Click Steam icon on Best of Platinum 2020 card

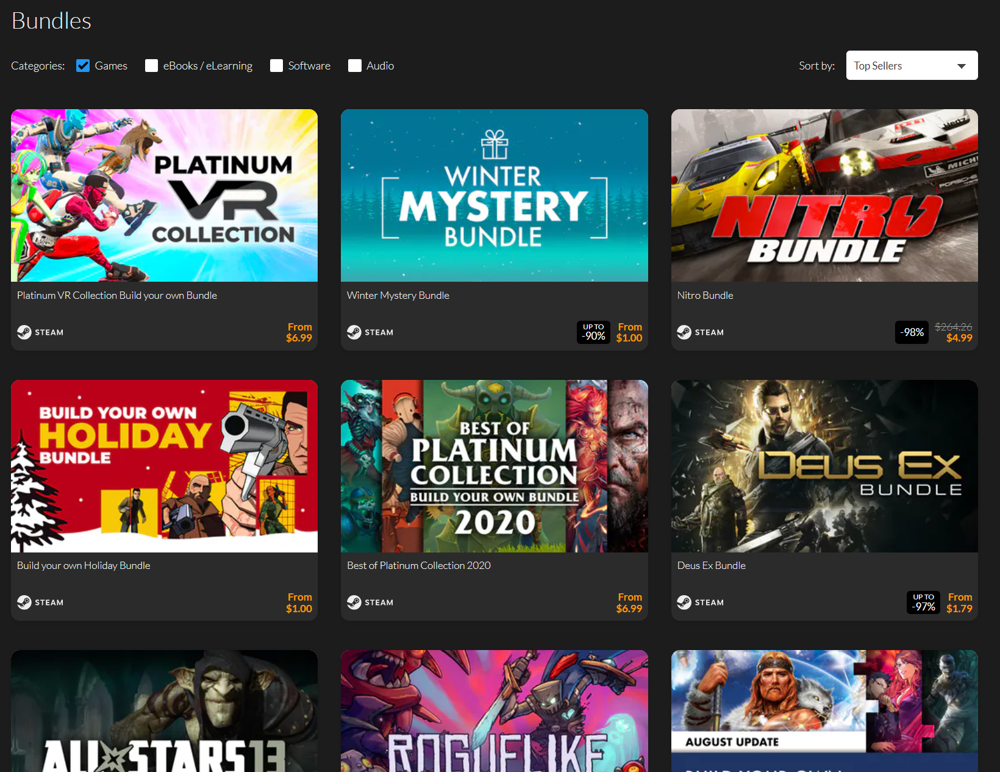point(354,602)
